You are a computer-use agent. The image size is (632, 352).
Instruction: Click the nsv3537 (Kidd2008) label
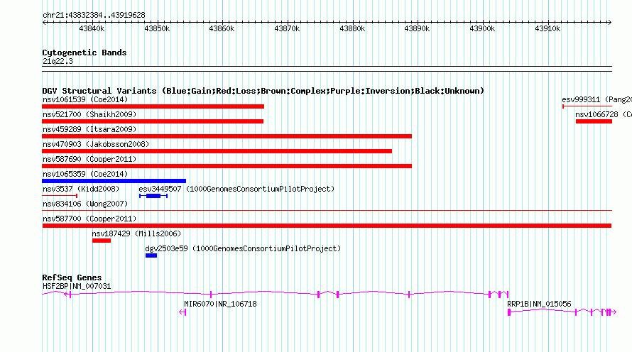[81, 189]
